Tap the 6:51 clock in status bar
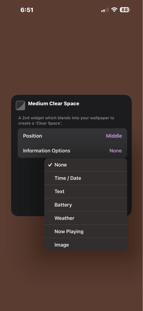143x311 pixels. tap(27, 10)
